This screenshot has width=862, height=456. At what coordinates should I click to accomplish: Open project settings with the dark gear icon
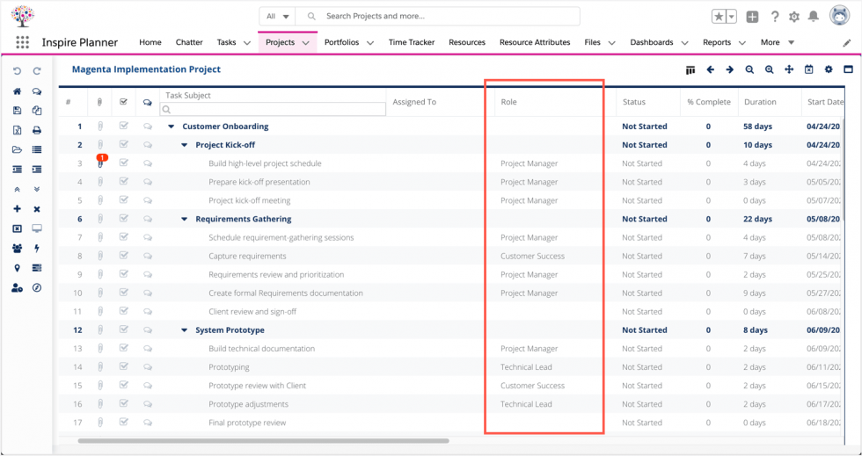coord(829,69)
